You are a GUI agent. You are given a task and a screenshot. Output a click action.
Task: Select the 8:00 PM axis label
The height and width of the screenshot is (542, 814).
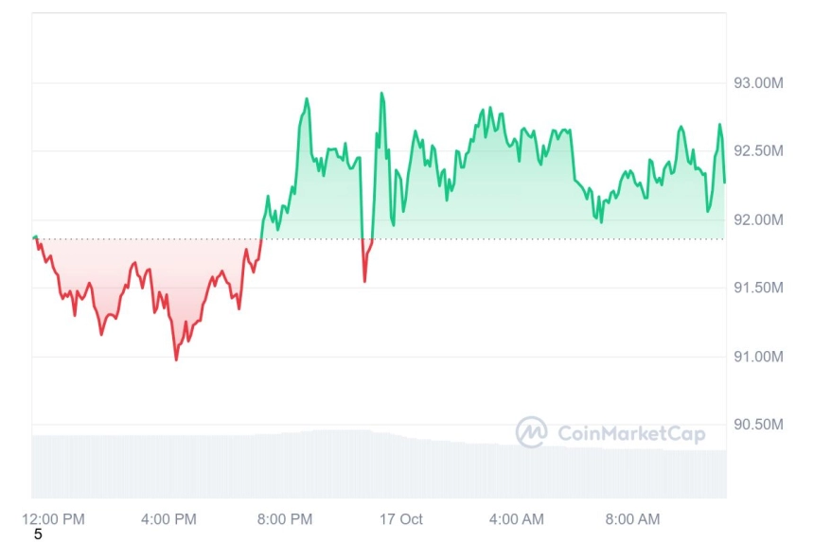tap(285, 519)
